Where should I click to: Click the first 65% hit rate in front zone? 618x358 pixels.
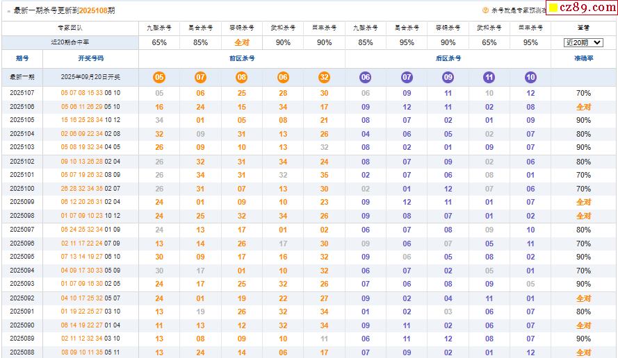[159, 42]
